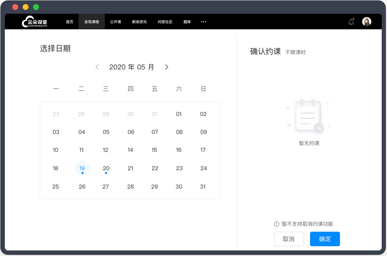Select date 21 in calendar
The width and height of the screenshot is (387, 256).
click(130, 168)
